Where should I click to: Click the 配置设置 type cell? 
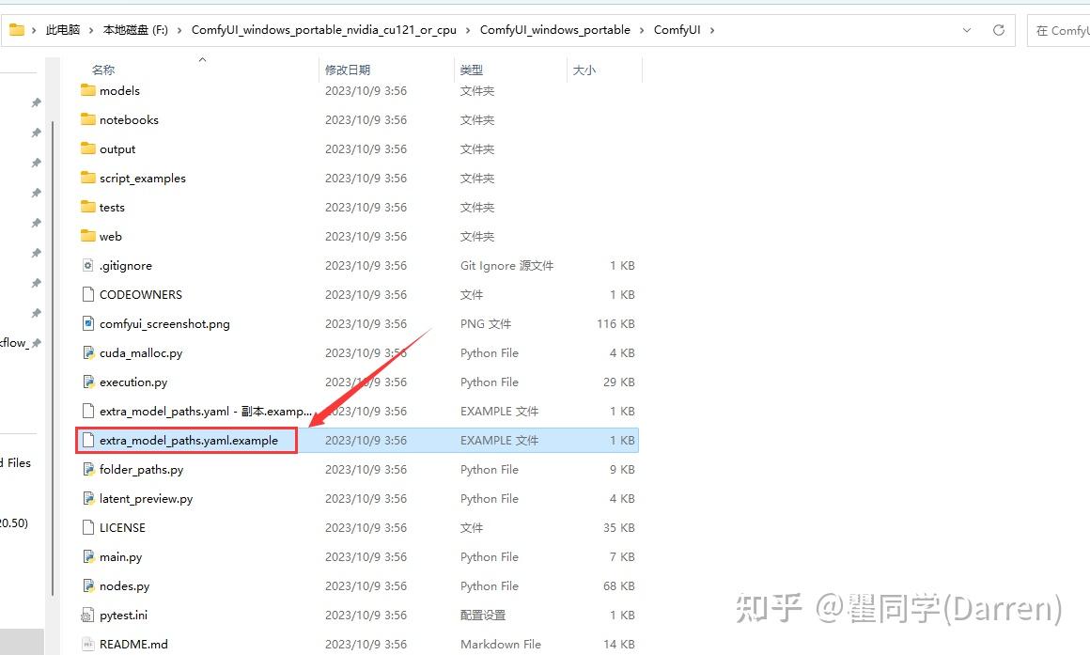(482, 616)
